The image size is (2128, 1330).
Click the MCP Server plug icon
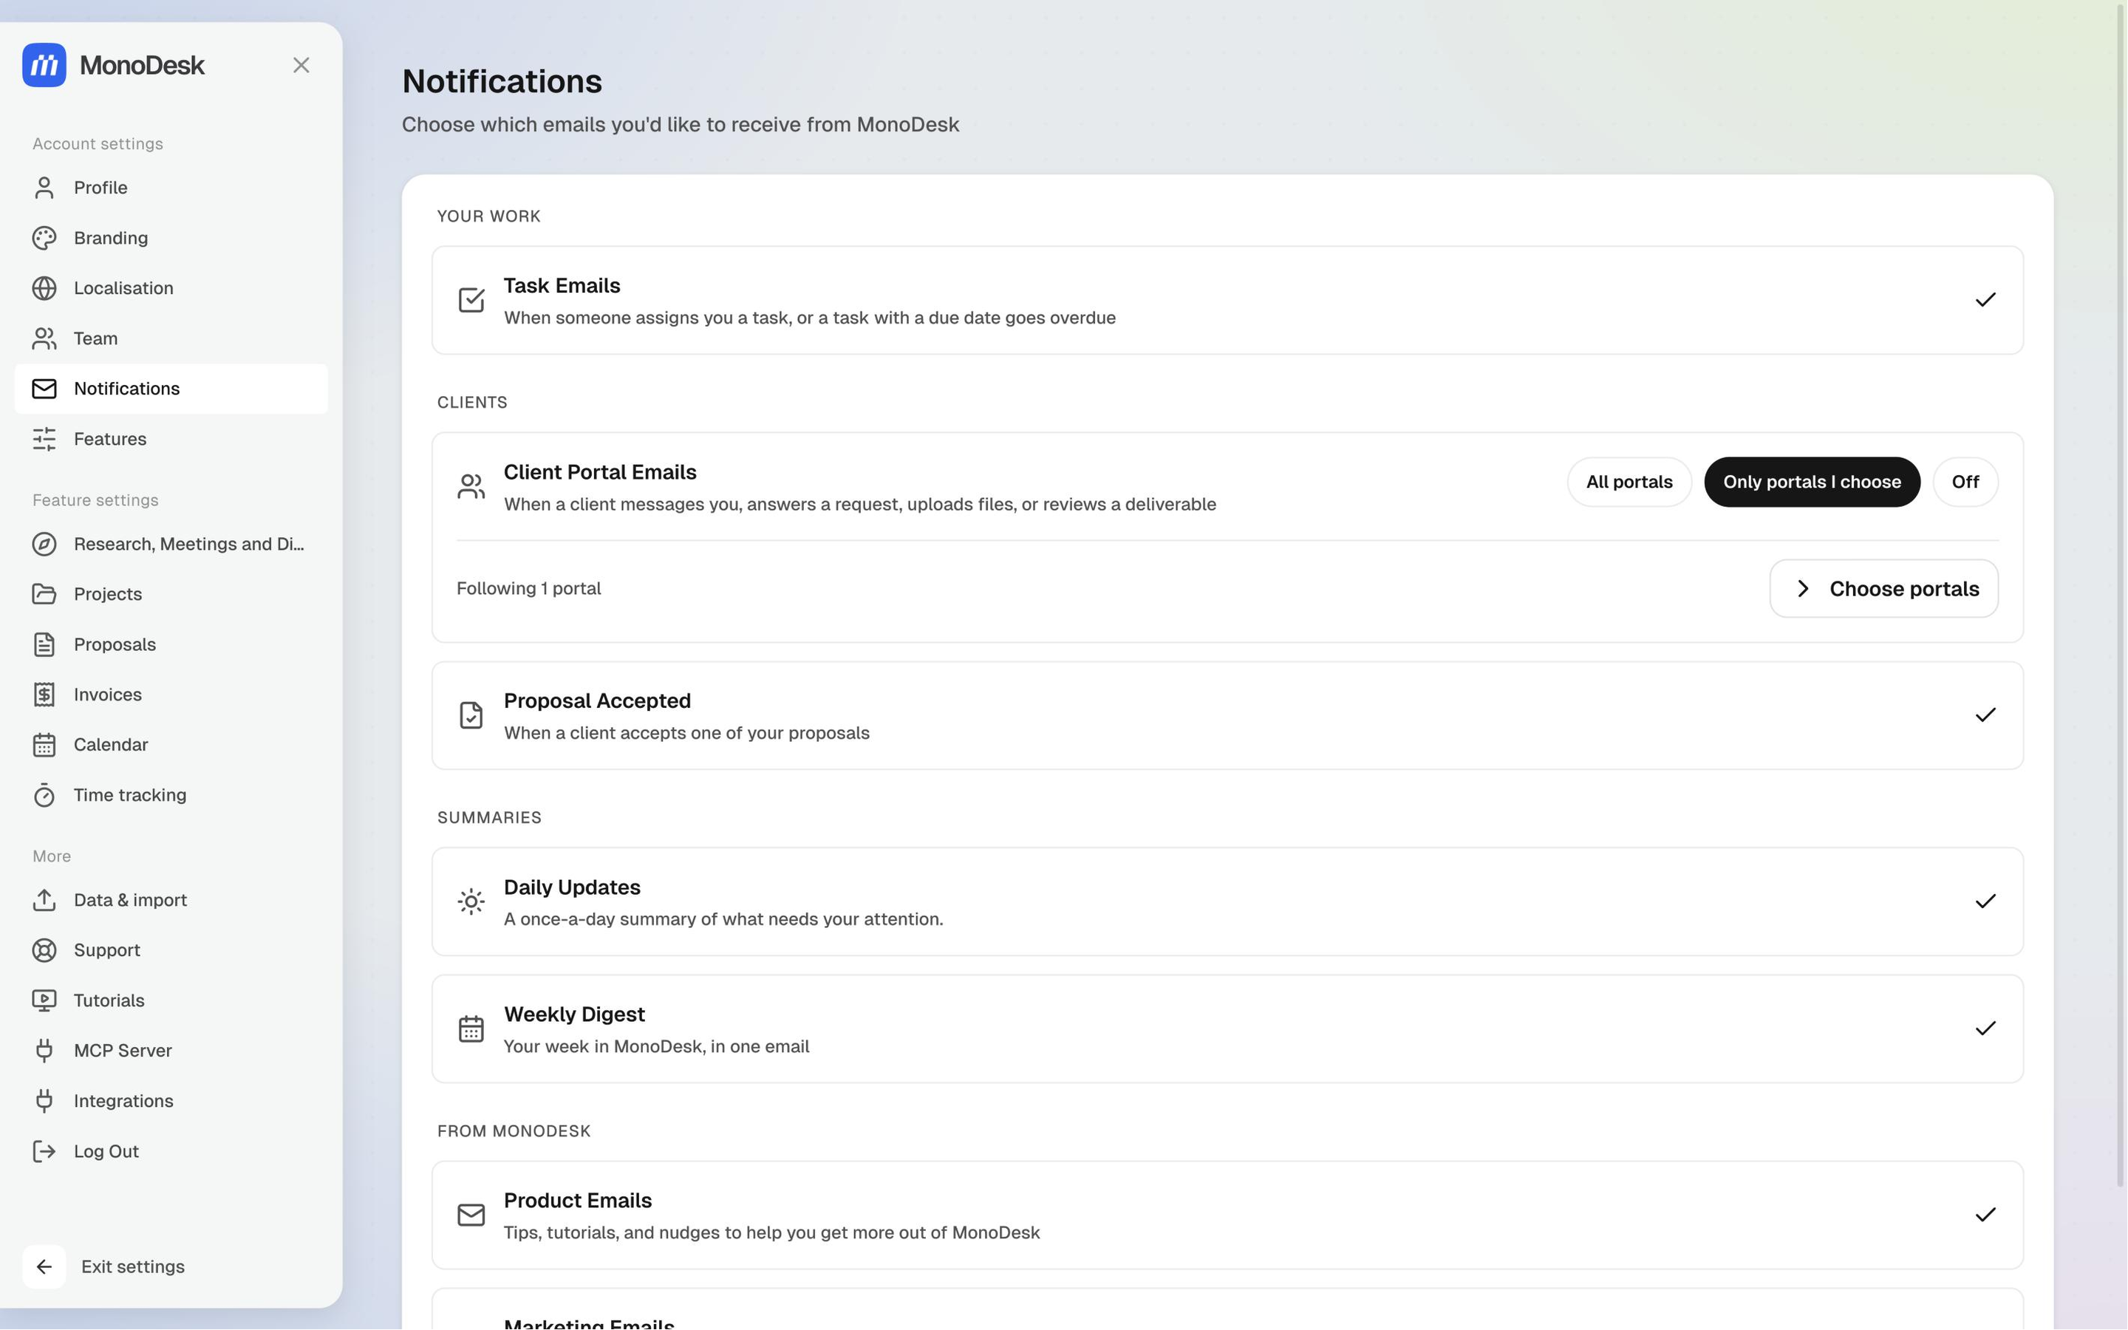(44, 1049)
